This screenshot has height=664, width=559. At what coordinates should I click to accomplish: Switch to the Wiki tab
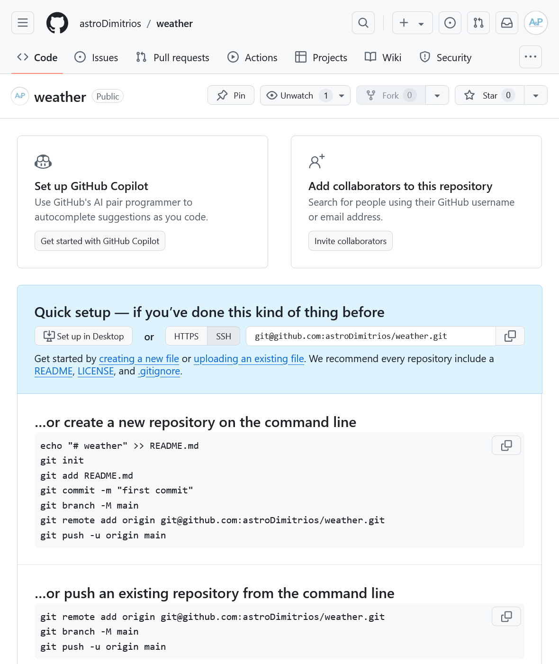383,57
